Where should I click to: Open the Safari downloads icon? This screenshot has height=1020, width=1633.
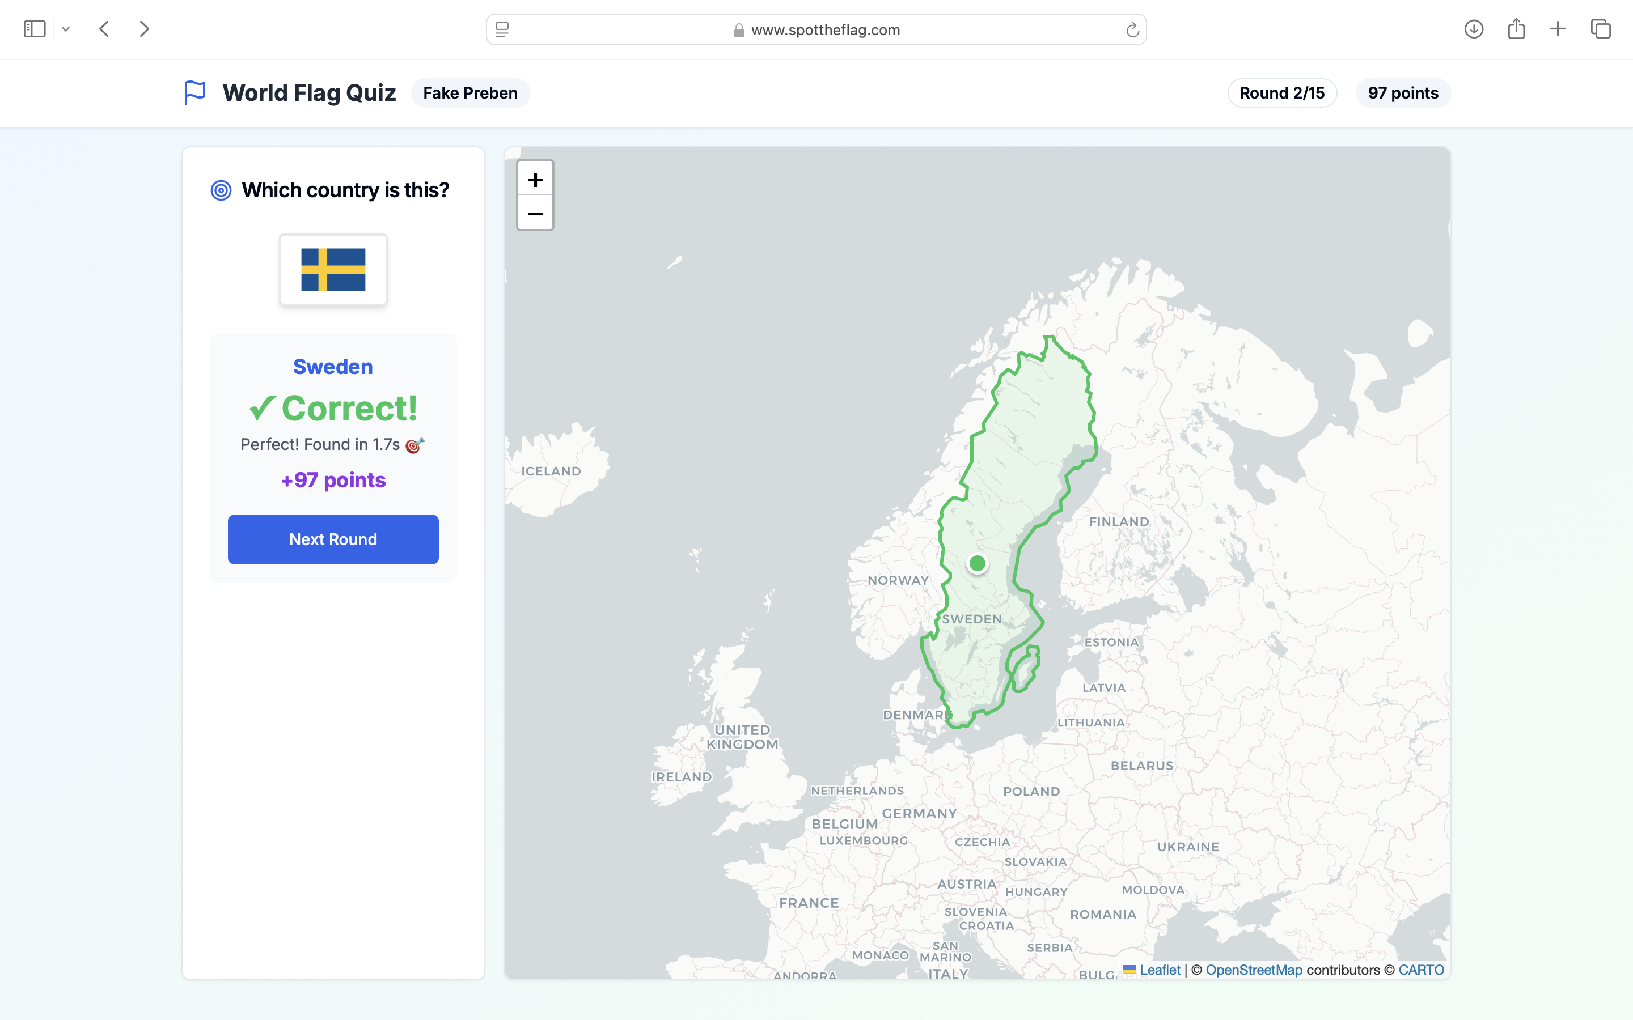click(1473, 29)
